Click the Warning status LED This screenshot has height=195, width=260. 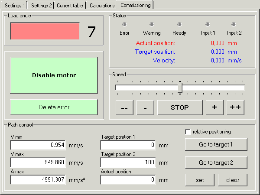click(152, 24)
